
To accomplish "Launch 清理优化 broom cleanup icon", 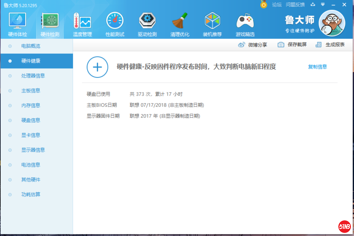I will pos(180,21).
